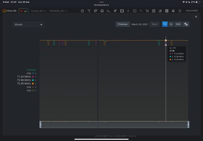This screenshot has height=141, width=203.
Task: Click the 75.98 MH/s legend value
Action: pos(24,80)
